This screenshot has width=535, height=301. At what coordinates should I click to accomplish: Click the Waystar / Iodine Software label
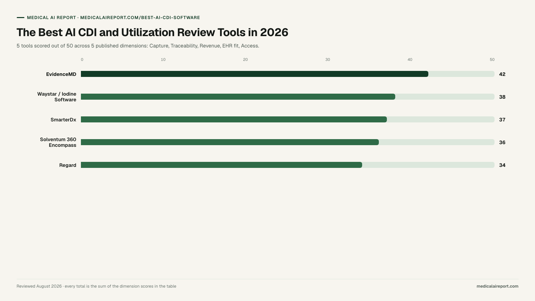pyautogui.click(x=57, y=97)
